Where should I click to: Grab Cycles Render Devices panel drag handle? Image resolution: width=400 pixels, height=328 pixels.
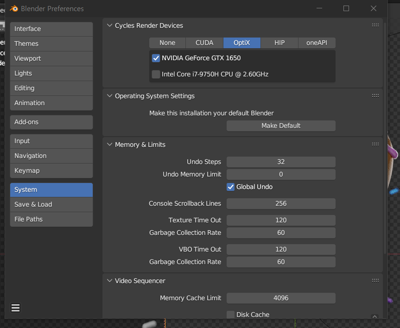click(x=375, y=25)
